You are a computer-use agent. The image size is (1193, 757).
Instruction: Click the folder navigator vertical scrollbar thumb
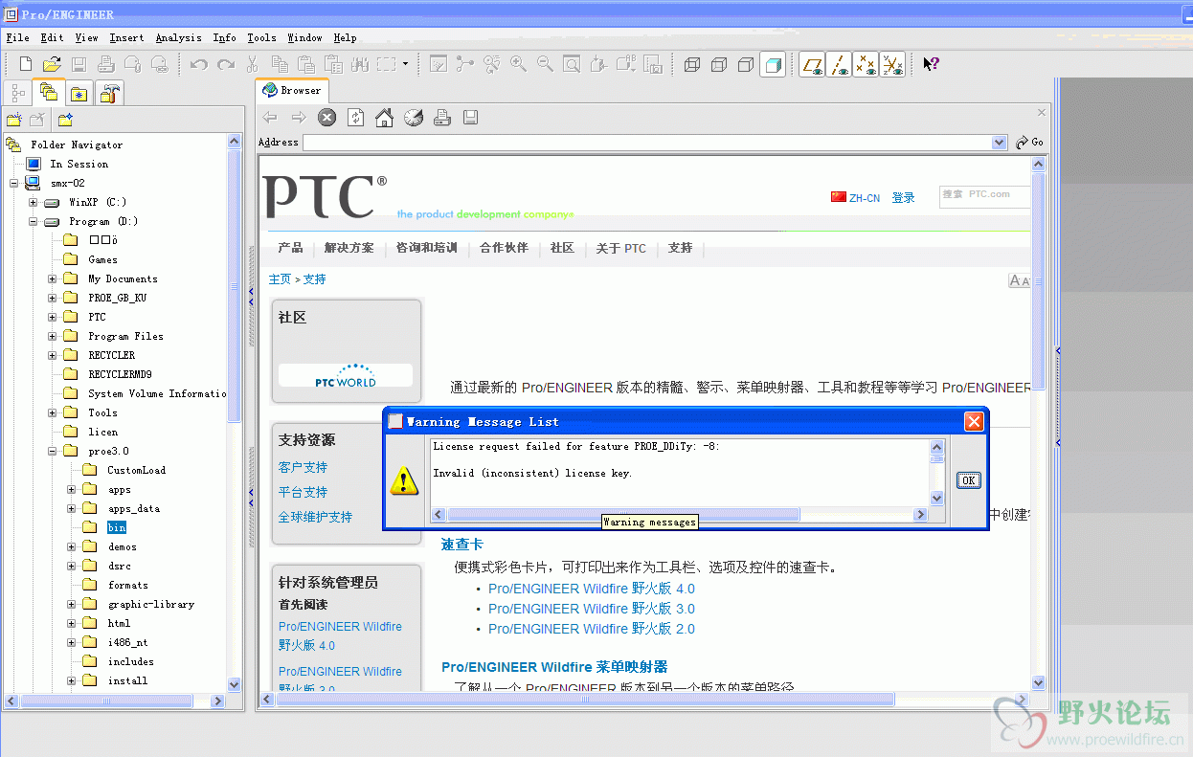click(235, 284)
